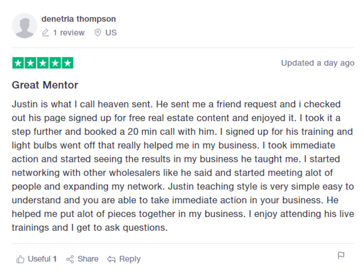Click the fourth green rating star
Image resolution: width=364 pixels, height=273 pixels.
coord(55,63)
